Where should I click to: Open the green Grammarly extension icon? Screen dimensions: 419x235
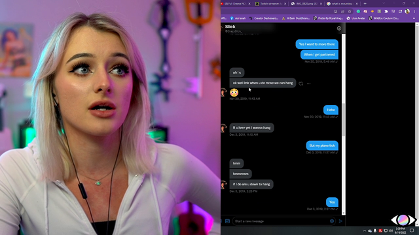tap(358, 12)
